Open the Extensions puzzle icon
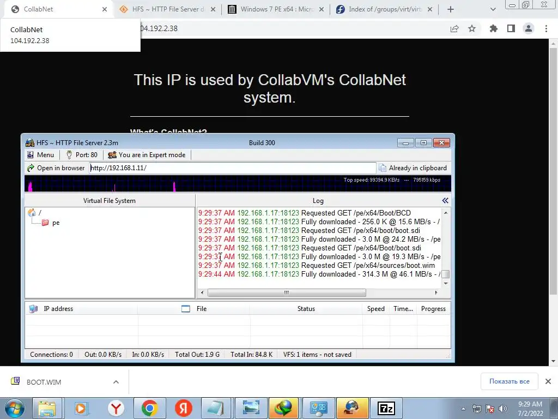Screen dimensions: 558x419 pyautogui.click(x=493, y=28)
